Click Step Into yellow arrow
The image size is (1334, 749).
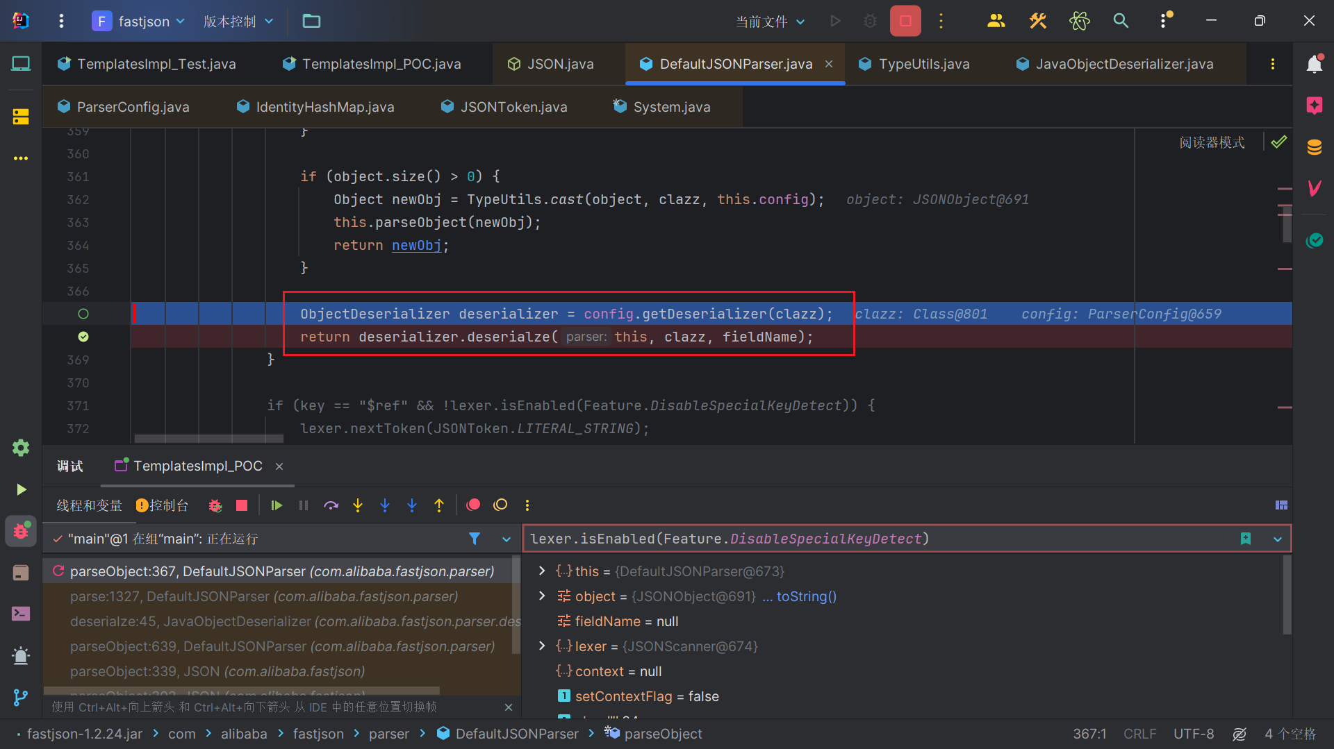pos(358,505)
